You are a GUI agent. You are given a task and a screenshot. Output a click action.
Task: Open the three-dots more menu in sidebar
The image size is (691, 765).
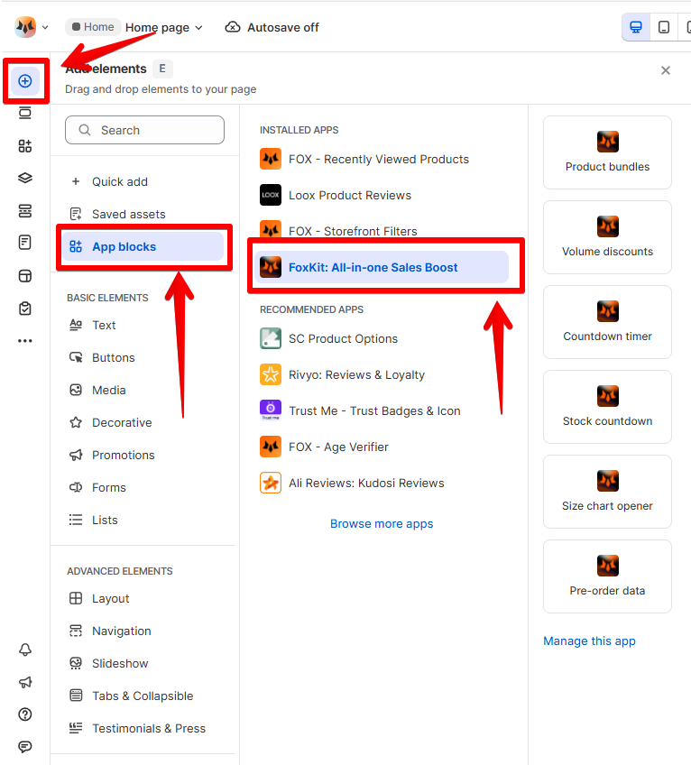(25, 340)
